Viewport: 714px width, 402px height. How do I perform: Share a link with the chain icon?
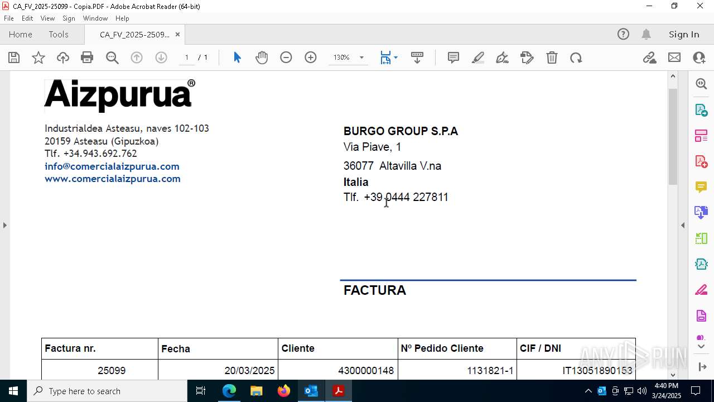[x=649, y=58]
